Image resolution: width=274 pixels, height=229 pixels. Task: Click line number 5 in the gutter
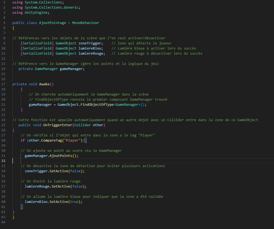pyautogui.click(x=4, y=23)
